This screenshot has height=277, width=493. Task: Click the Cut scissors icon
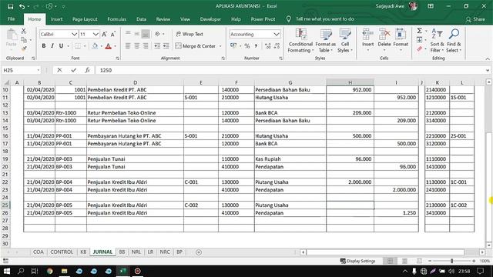click(24, 31)
